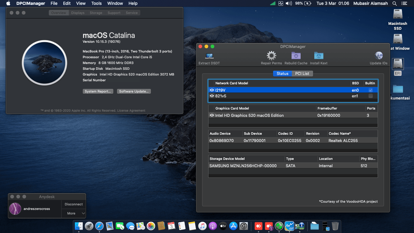Open the Tools menu
This screenshot has height=233, width=414.
[x=96, y=3]
